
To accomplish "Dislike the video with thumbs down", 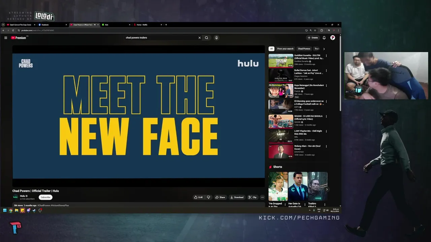I will (x=208, y=197).
